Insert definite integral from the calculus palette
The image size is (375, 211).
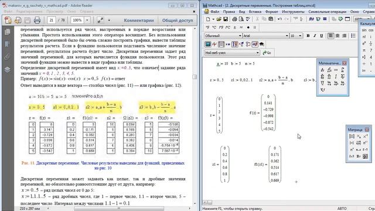point(342,70)
